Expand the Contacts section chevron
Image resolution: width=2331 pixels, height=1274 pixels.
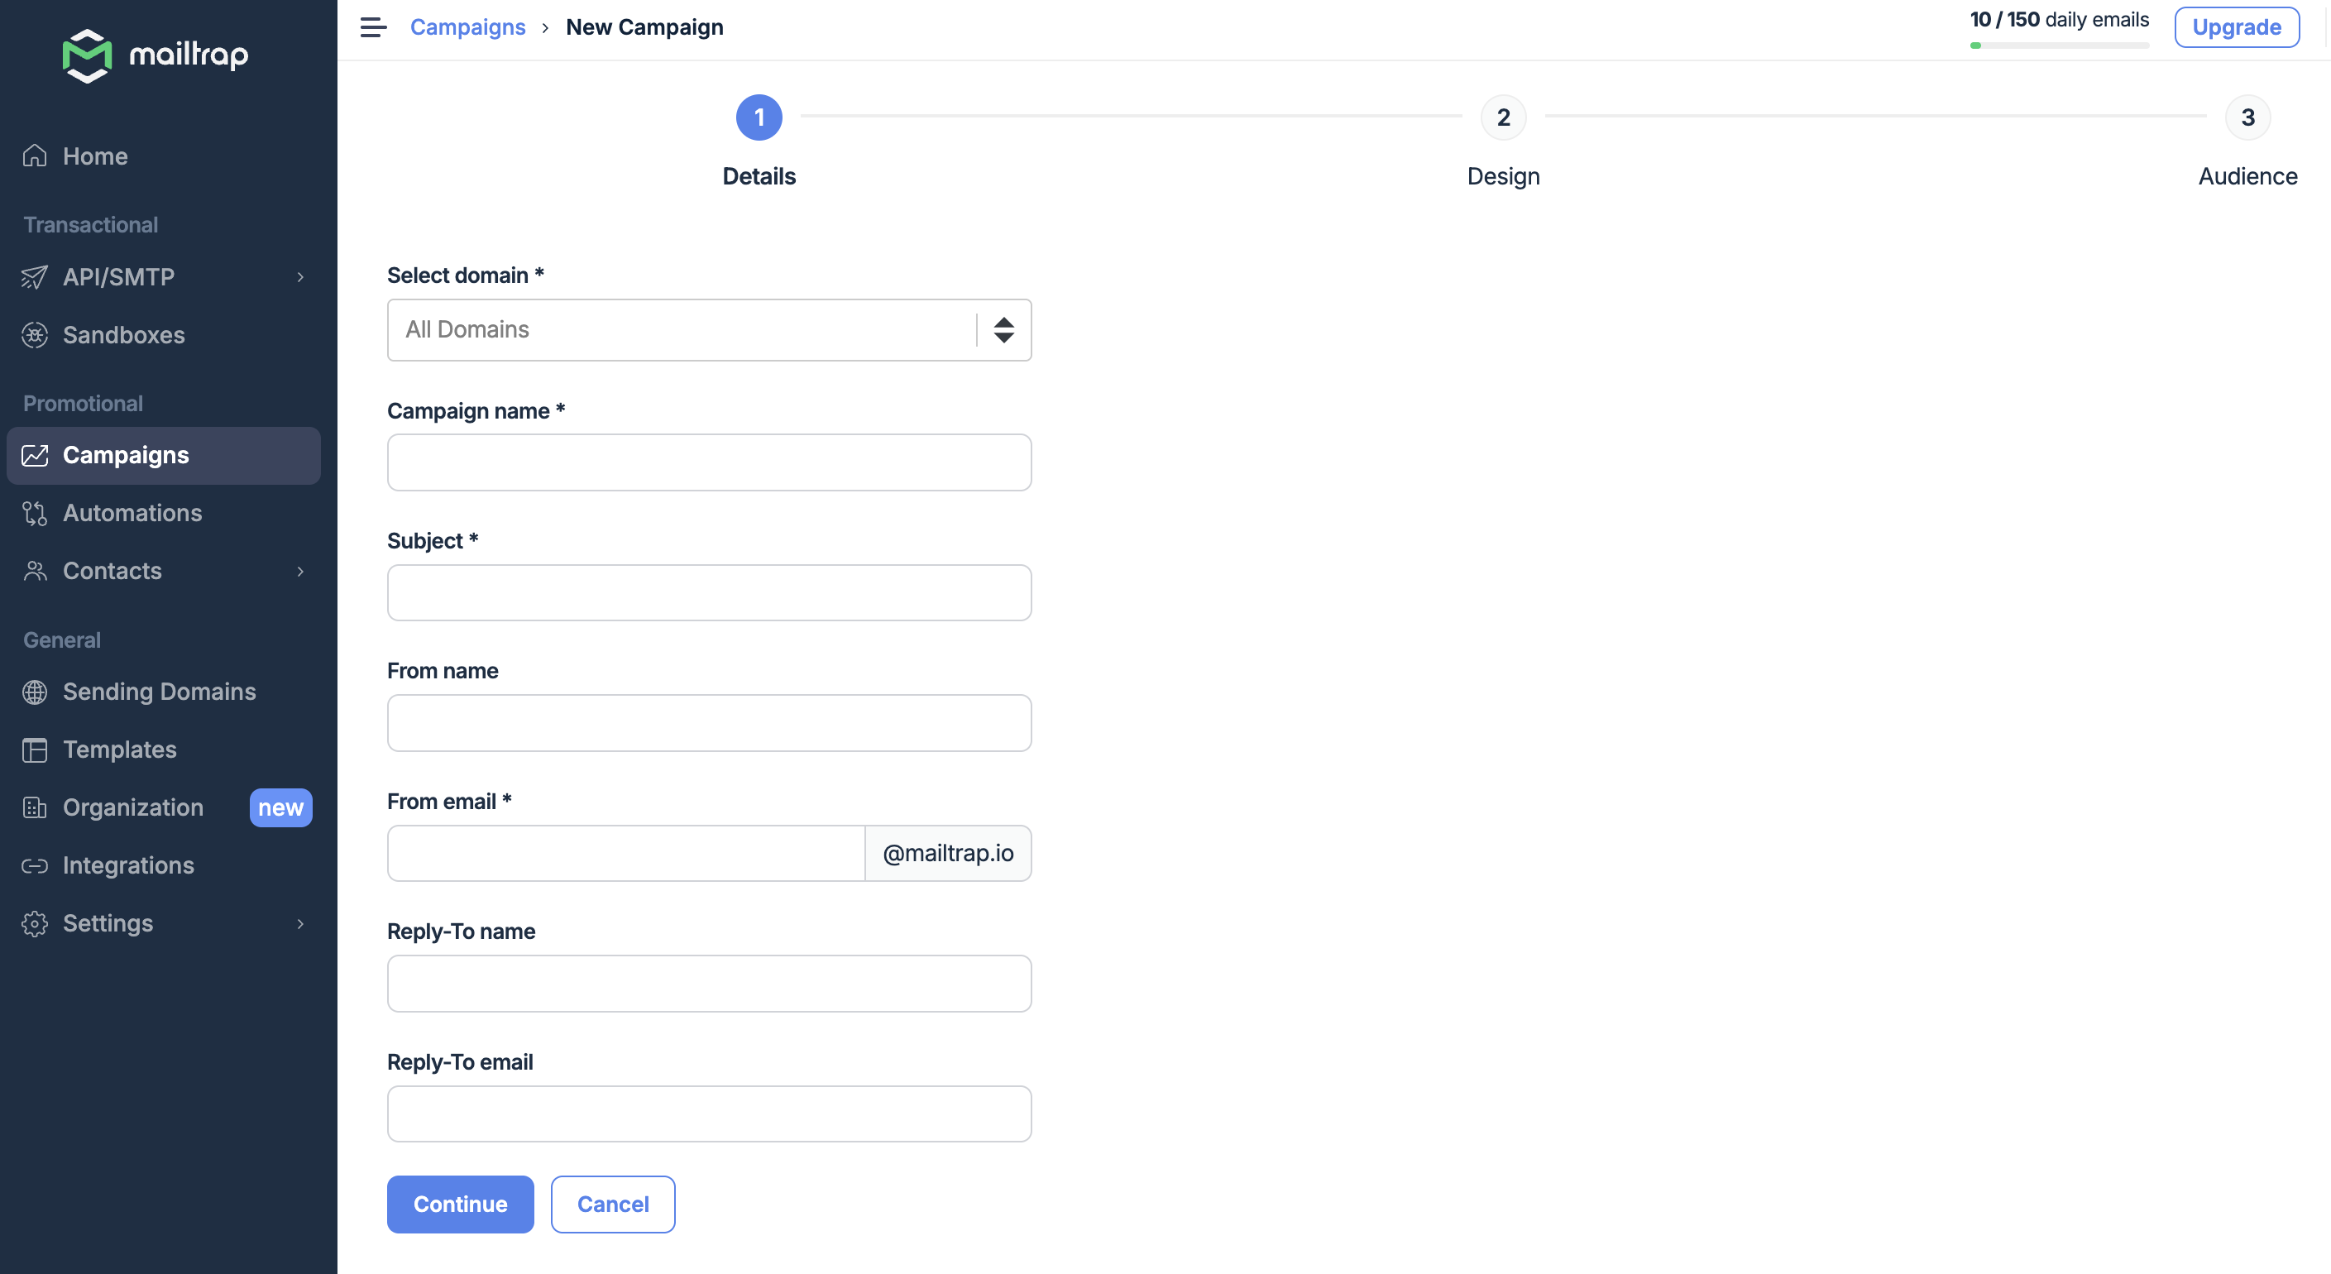pyautogui.click(x=299, y=571)
